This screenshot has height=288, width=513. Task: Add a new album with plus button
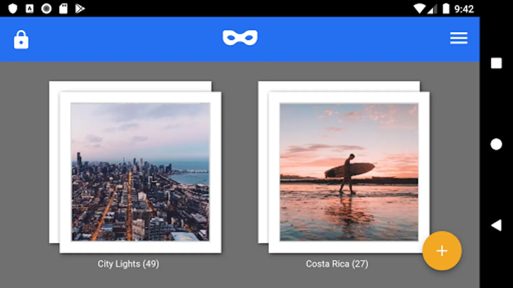coord(442,251)
